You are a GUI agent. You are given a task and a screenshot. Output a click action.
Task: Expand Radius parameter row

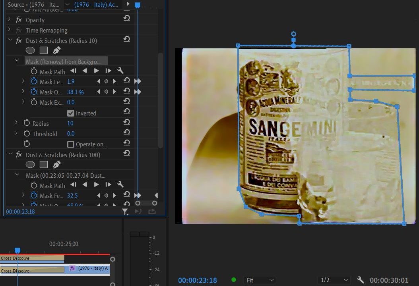click(x=16, y=122)
